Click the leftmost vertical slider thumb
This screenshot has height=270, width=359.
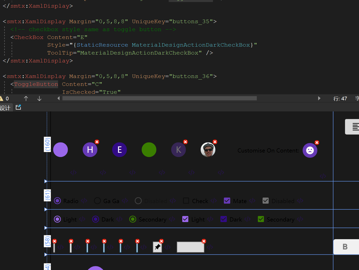click(54, 247)
